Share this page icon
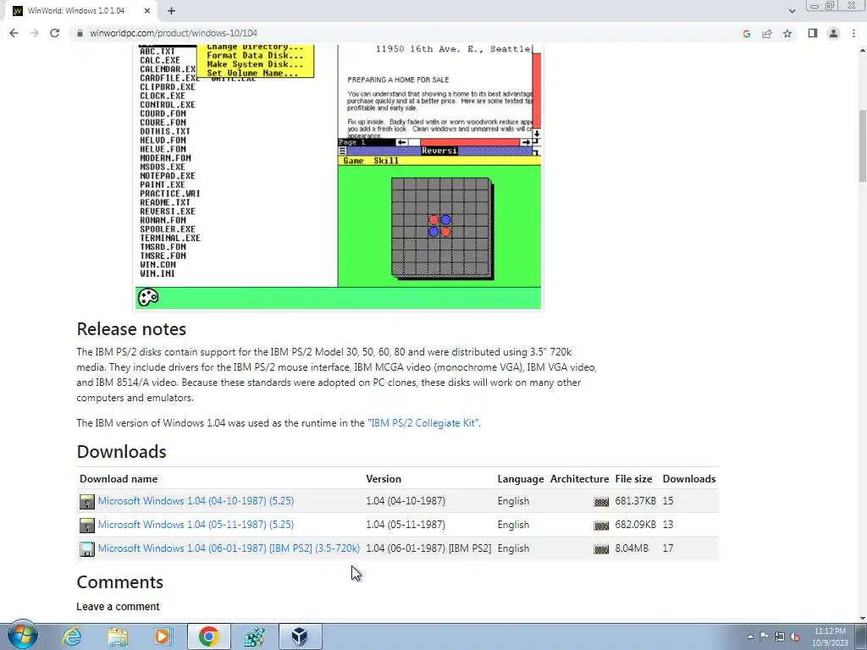This screenshot has height=650, width=867. [x=767, y=34]
